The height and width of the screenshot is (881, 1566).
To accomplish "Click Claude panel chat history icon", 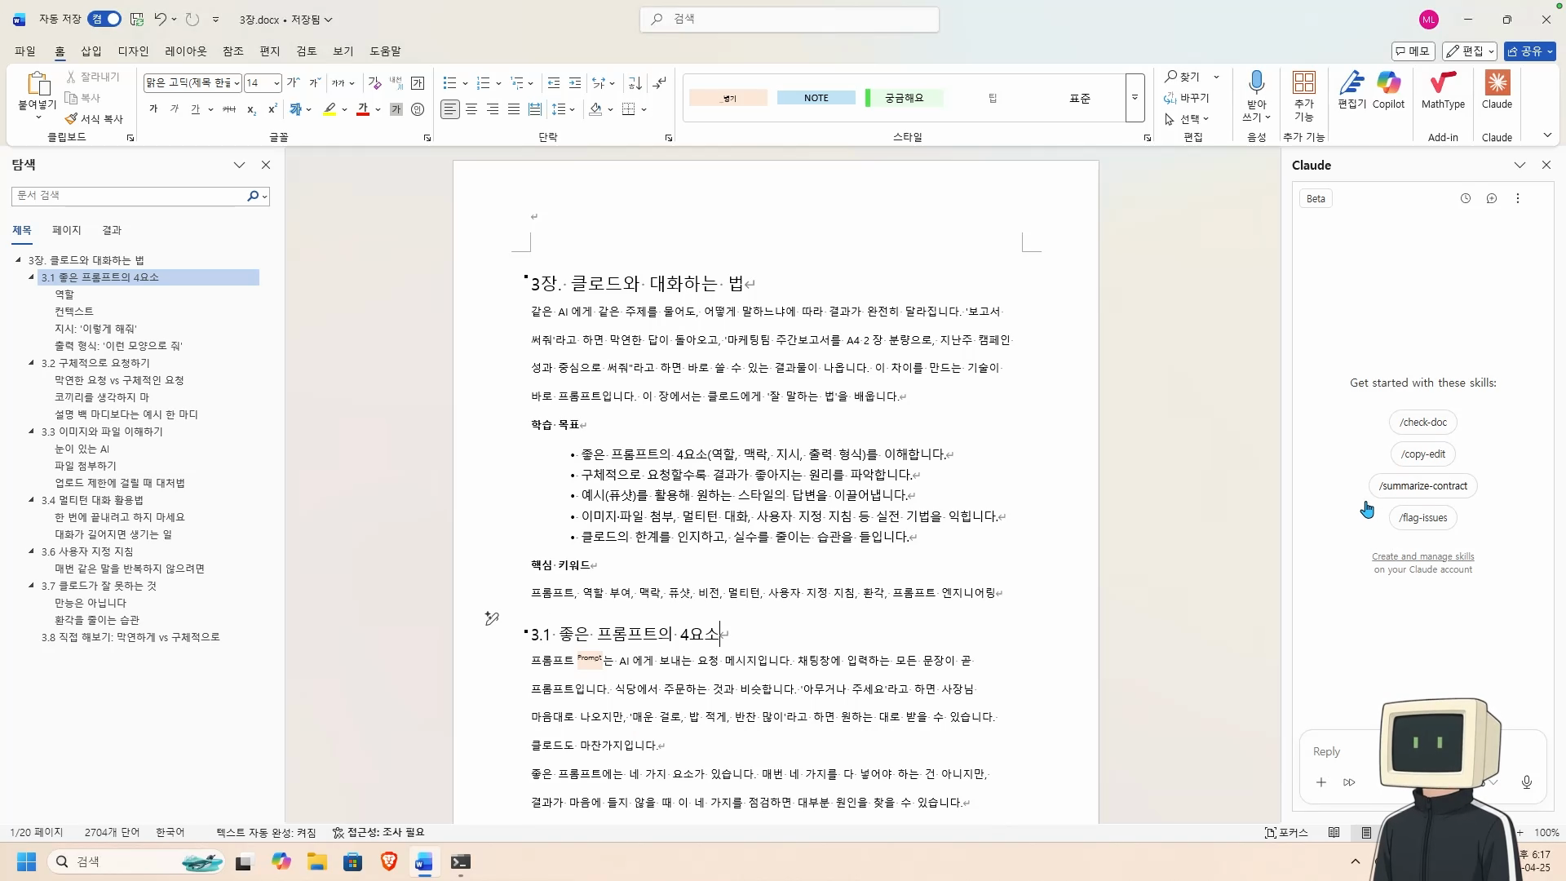I will 1465,198.
